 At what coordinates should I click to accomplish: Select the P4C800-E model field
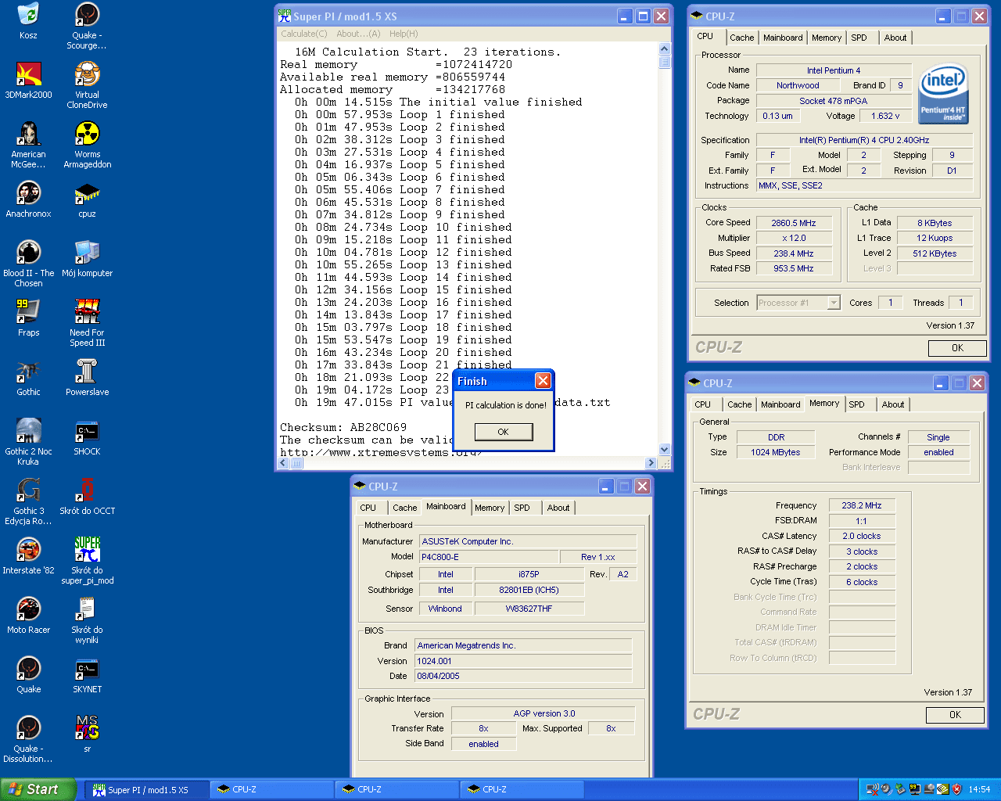(489, 557)
